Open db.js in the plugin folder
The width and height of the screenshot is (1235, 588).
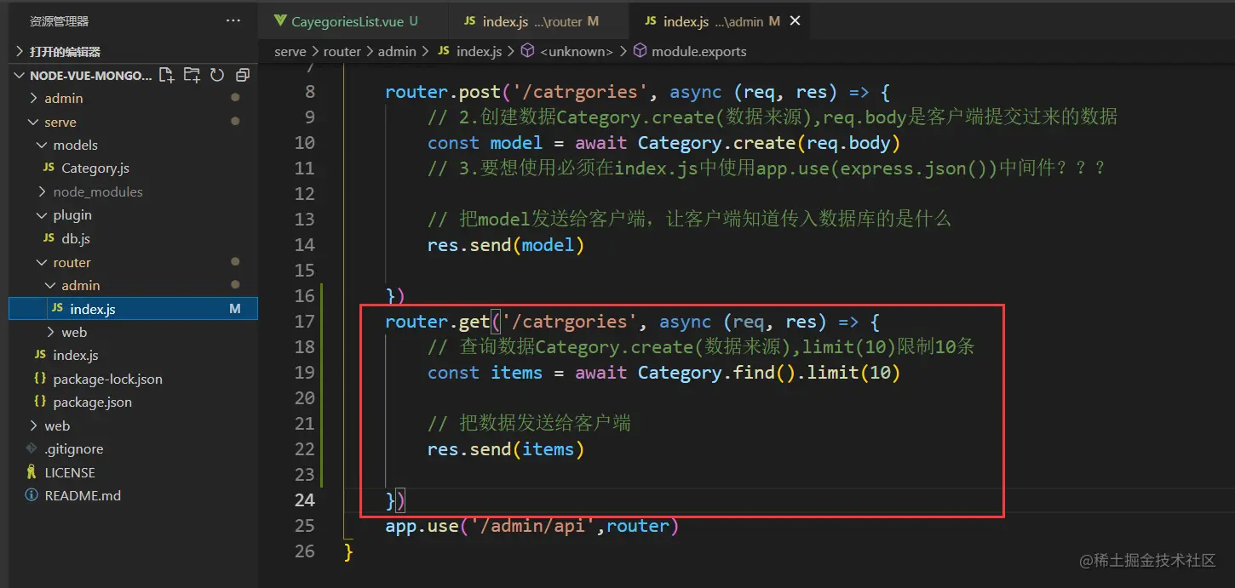tap(76, 238)
